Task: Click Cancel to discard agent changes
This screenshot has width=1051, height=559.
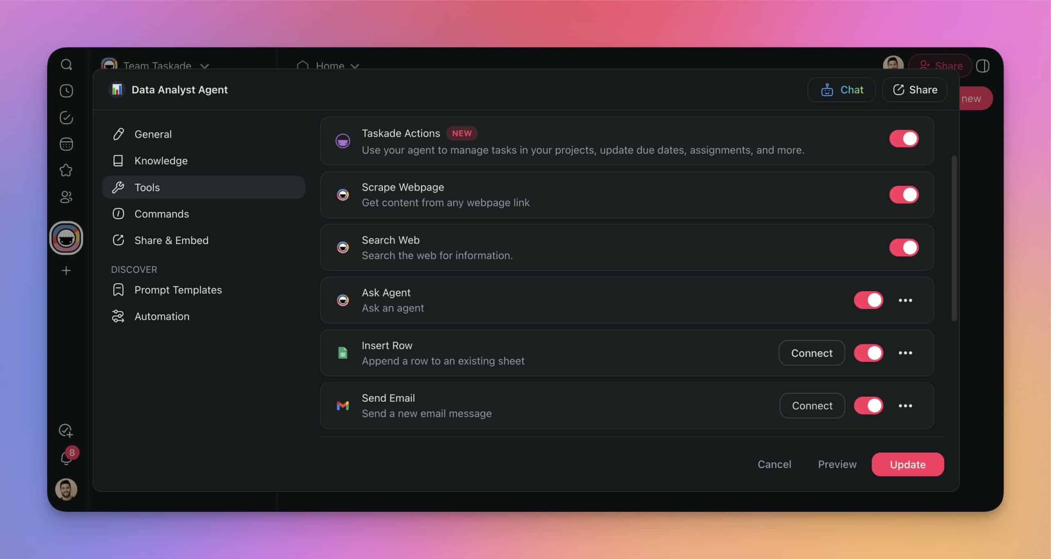Action: [x=774, y=465]
